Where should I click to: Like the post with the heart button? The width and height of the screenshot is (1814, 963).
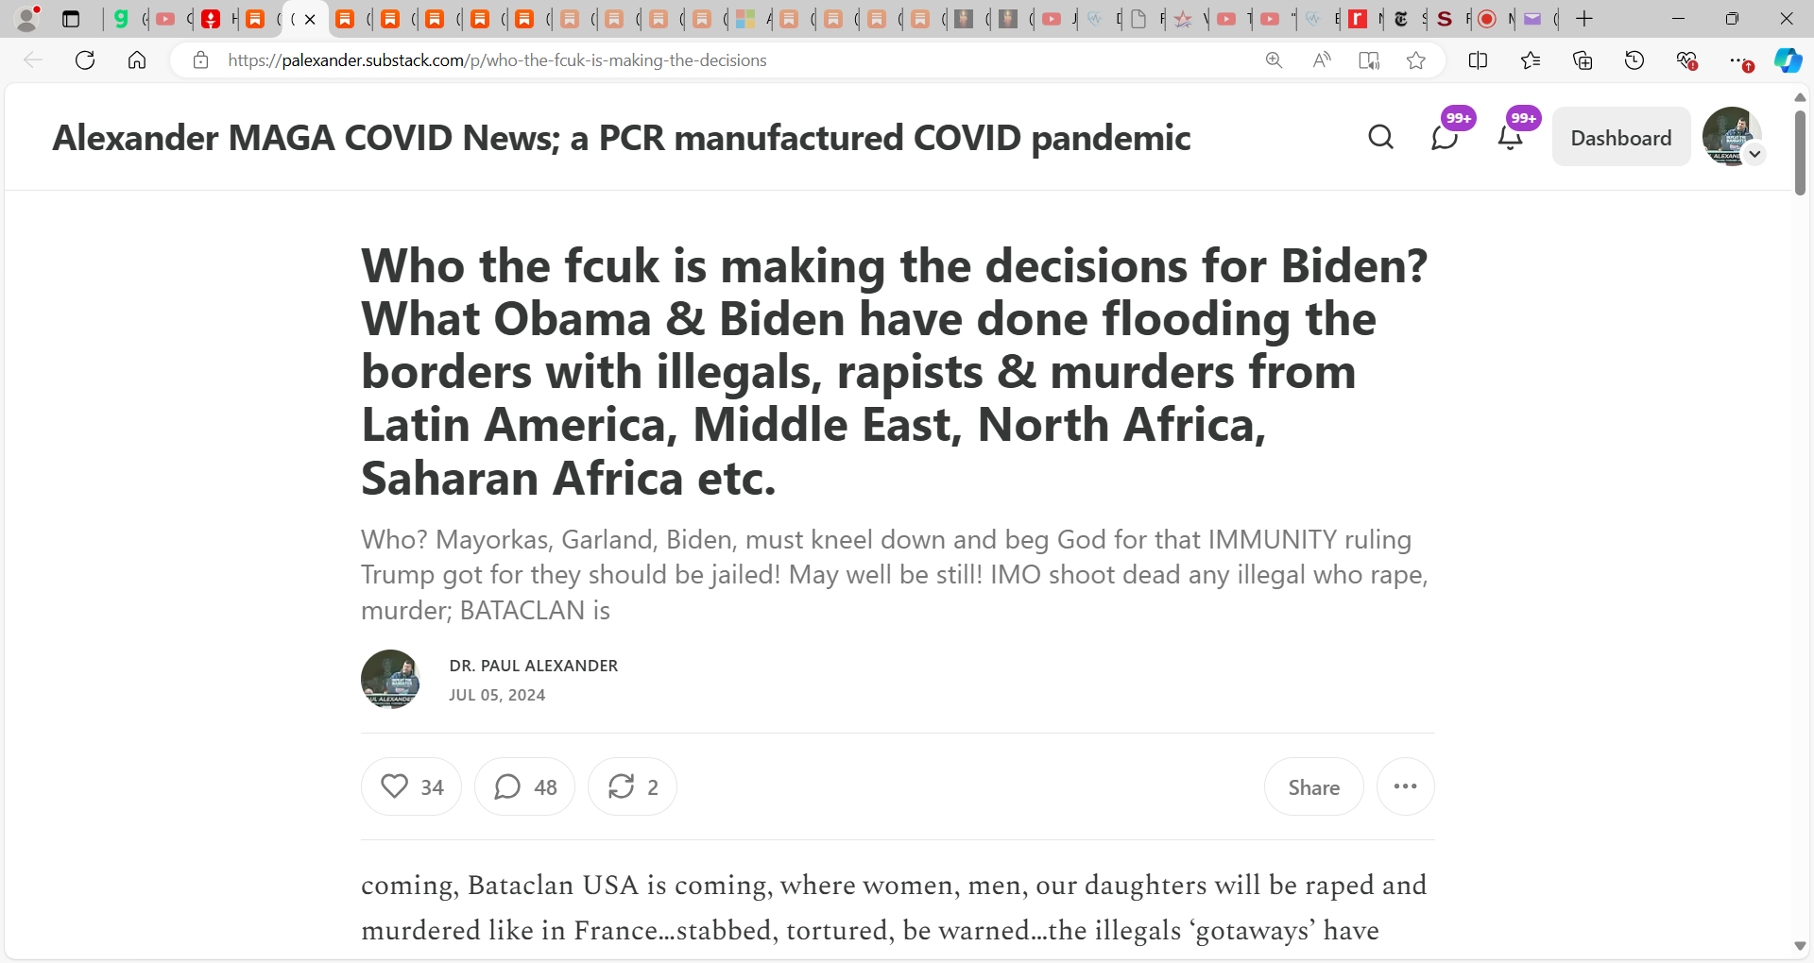click(x=411, y=786)
